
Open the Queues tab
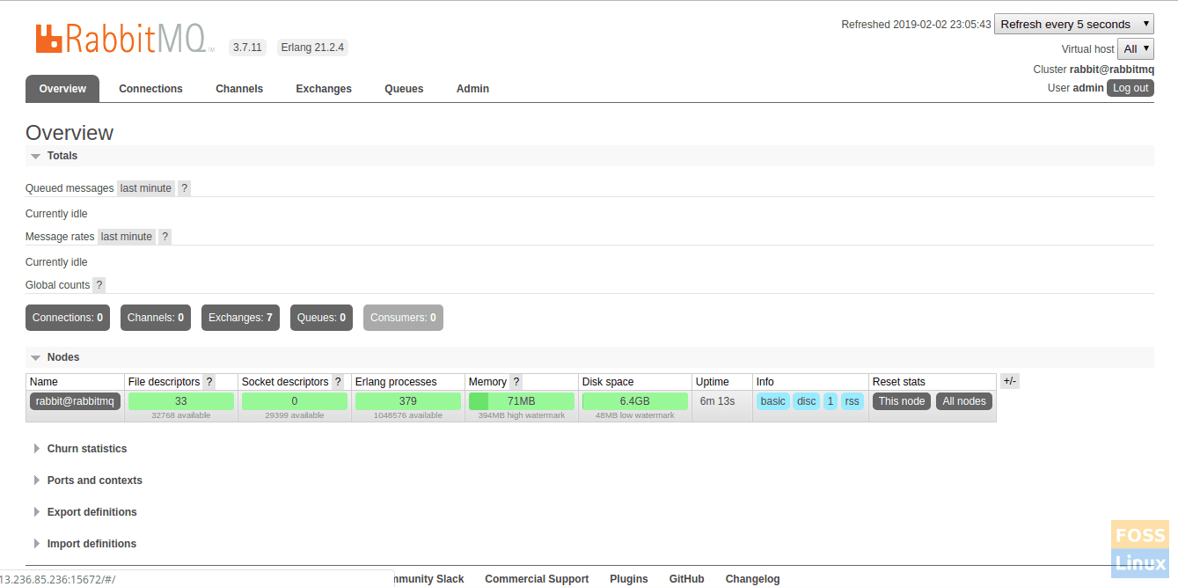[x=404, y=89]
